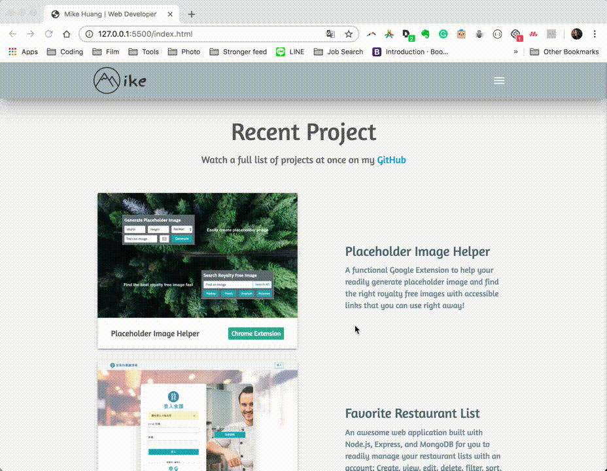Open the Placeholder Image Helper forest thumbnail
Screen dimensions: 607x471
(x=198, y=255)
